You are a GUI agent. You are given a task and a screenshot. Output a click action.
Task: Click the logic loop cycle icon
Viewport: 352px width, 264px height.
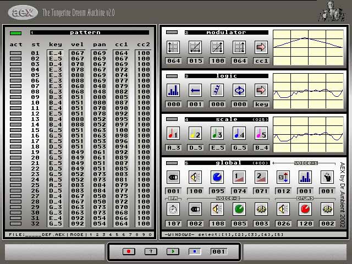pyautogui.click(x=239, y=90)
